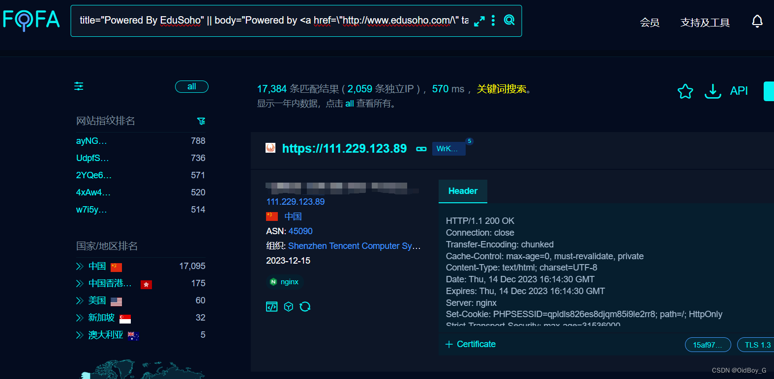The height and width of the screenshot is (379, 774).
Task: Select fingerprint UdpfS… entry
Action: 92,158
